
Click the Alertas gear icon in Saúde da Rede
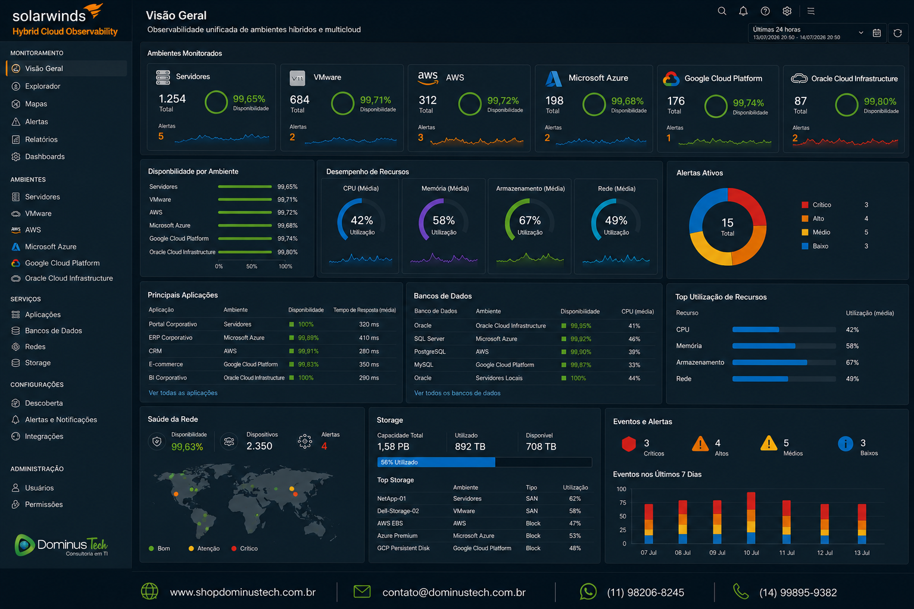point(305,441)
